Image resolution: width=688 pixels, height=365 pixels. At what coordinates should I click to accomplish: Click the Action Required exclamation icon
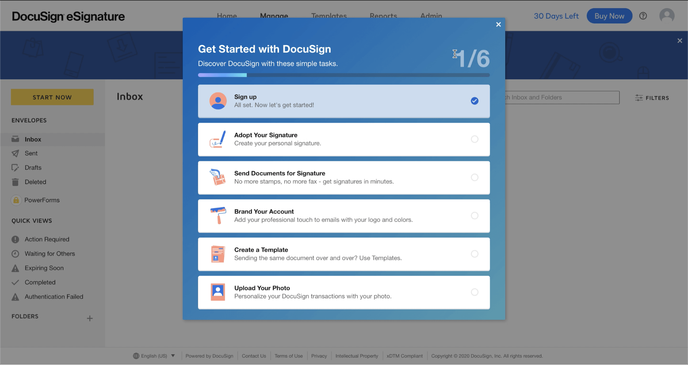15,239
